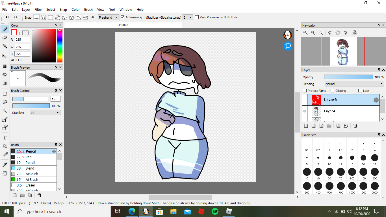Image resolution: width=386 pixels, height=217 pixels.
Task: Enable parallel snap
Action: point(43,17)
